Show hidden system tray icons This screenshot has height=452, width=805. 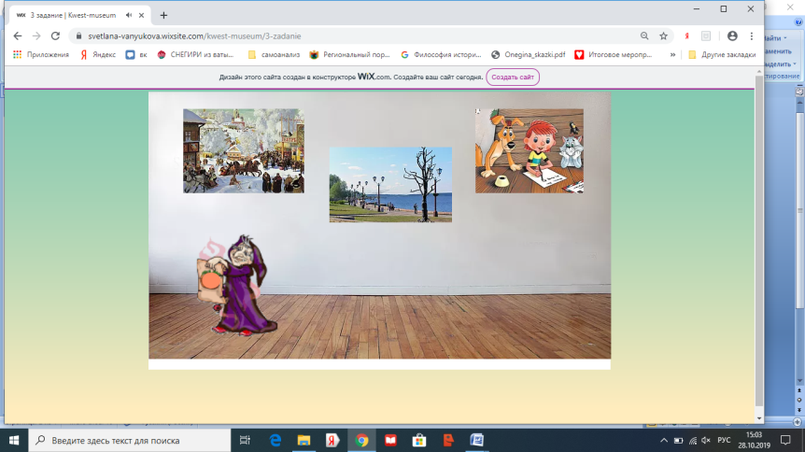[664, 440]
